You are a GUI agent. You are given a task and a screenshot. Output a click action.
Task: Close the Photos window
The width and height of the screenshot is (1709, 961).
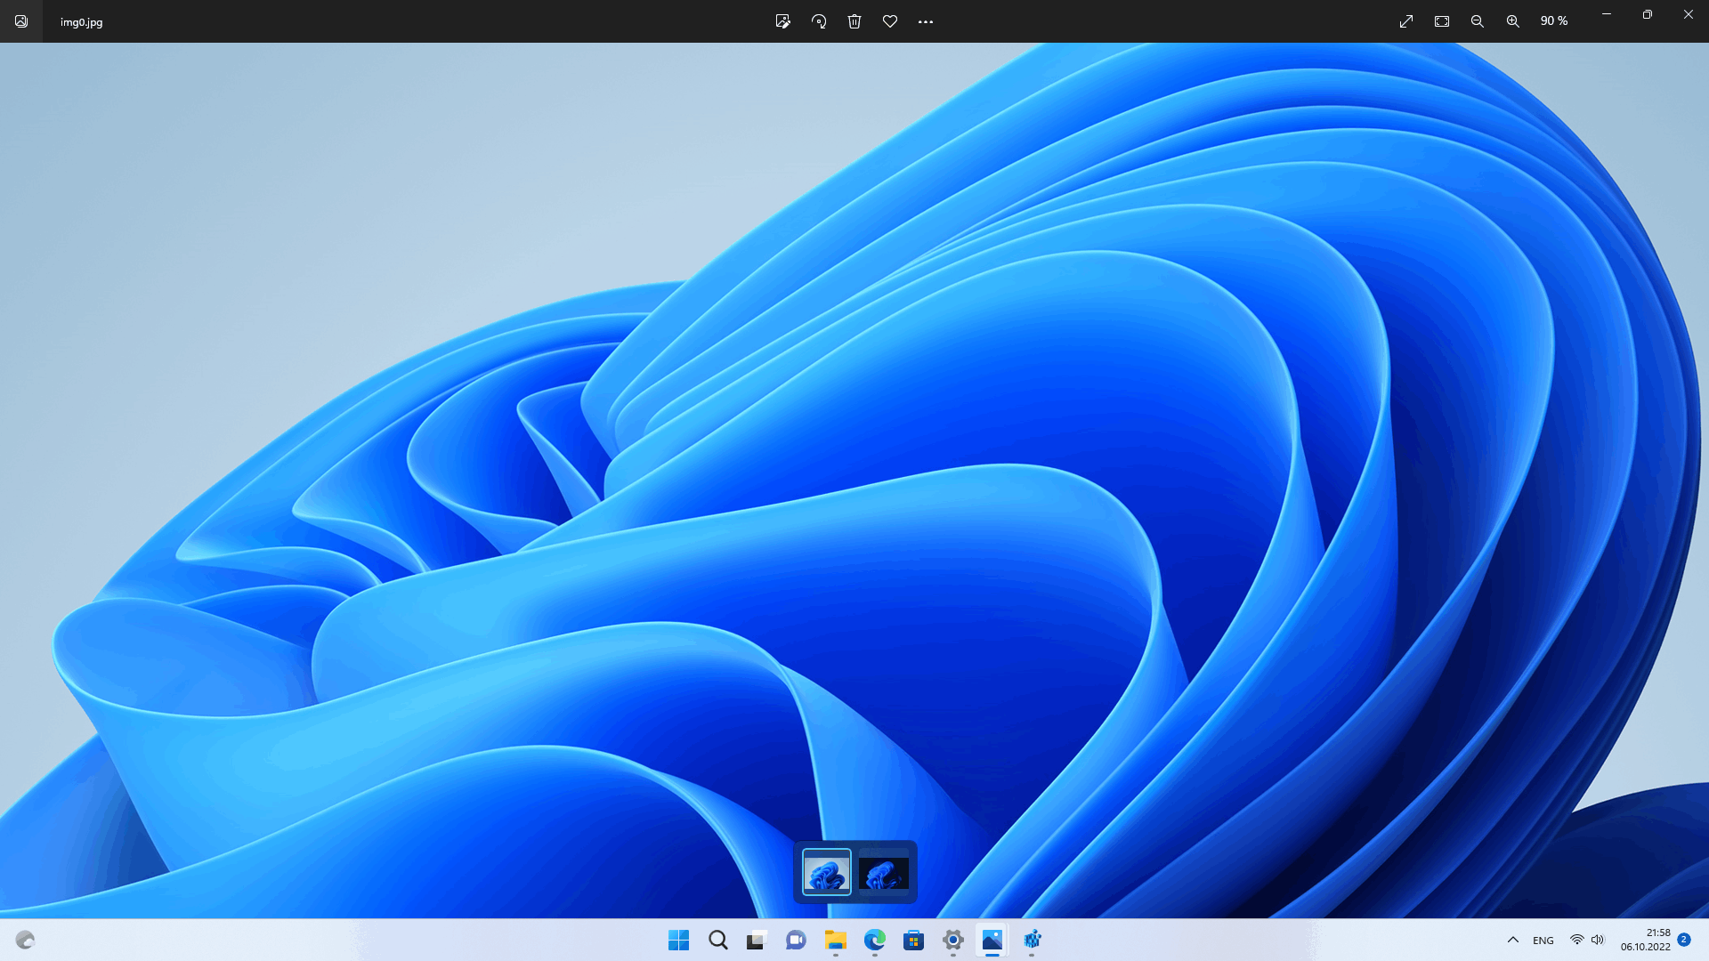1689,14
